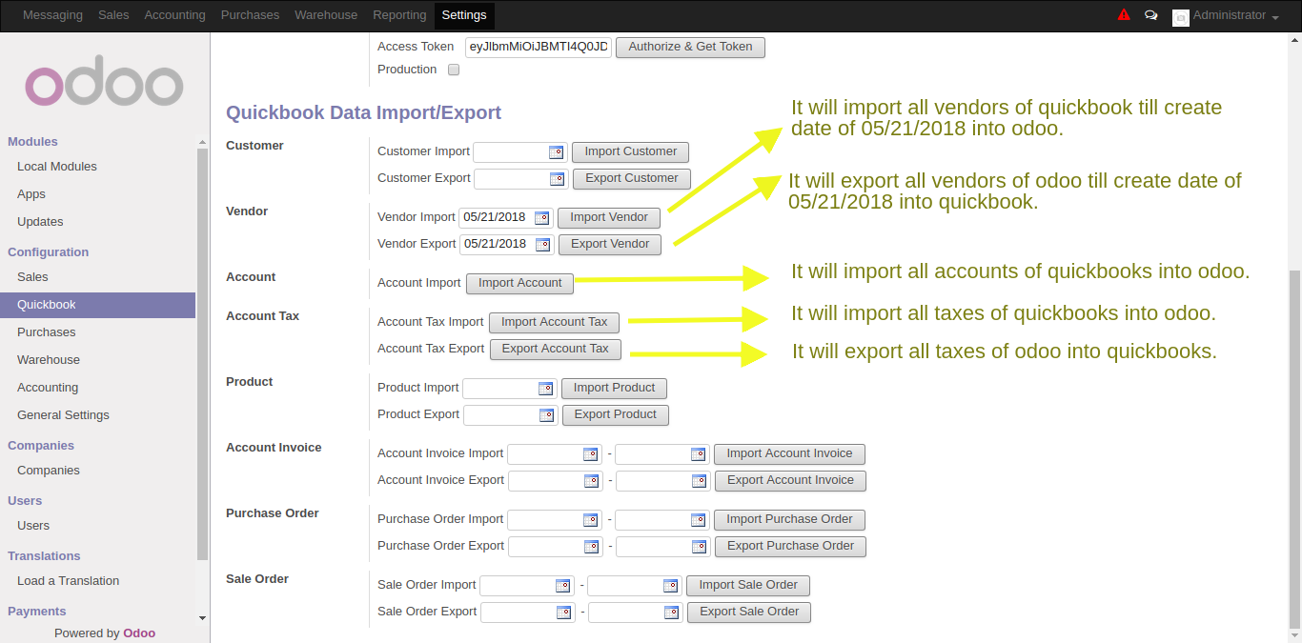Viewport: 1302px width, 643px height.
Task: Click the Administrator avatar image
Action: coord(1181,17)
